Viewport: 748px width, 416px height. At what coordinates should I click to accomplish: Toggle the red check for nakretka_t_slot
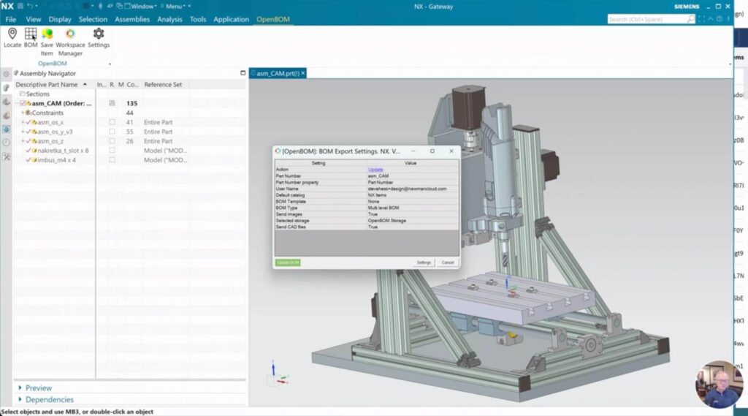point(28,151)
